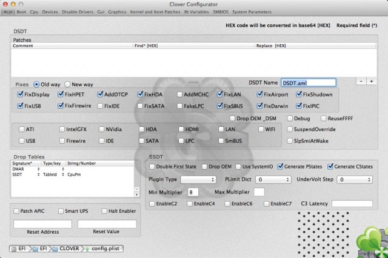Enable Drop OEM _DSM checkbox
The image size is (388, 258).
tap(232, 118)
